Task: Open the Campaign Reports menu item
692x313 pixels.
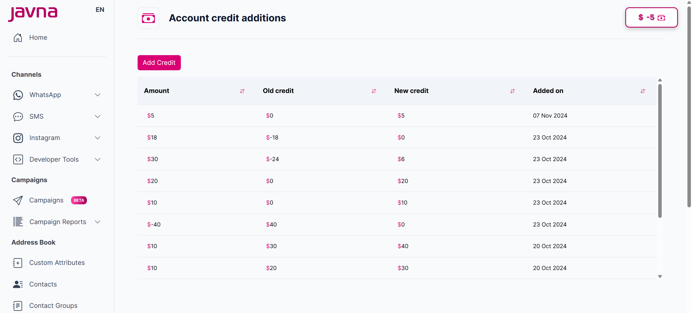Action: point(58,222)
